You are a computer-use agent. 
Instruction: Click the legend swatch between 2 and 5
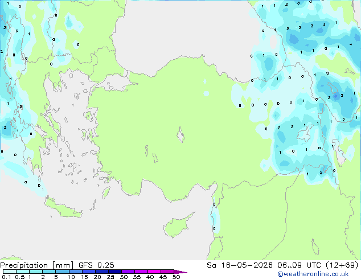click(x=49, y=272)
